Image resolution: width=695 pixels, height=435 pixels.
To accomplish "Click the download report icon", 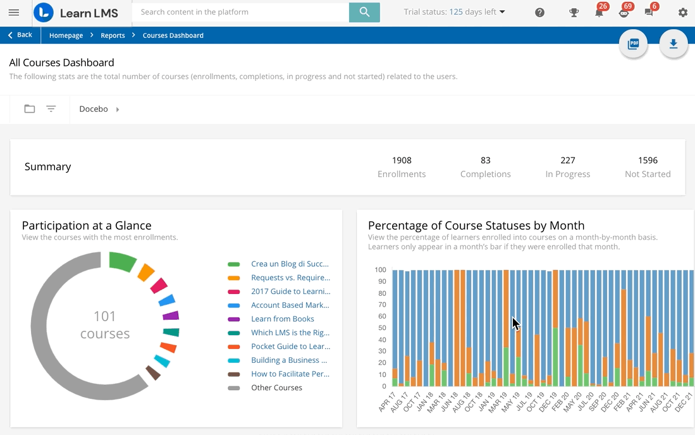I will [673, 44].
